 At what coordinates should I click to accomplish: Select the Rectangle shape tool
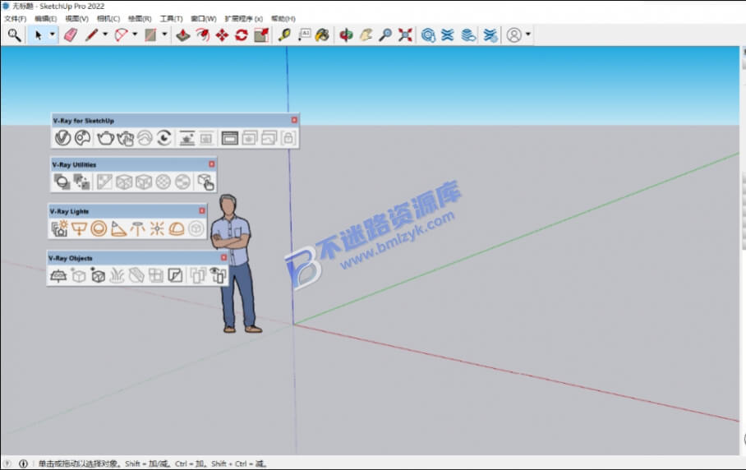tap(150, 35)
